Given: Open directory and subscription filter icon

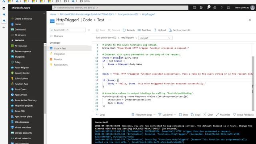Looking at the screenshot, I should (201, 8).
